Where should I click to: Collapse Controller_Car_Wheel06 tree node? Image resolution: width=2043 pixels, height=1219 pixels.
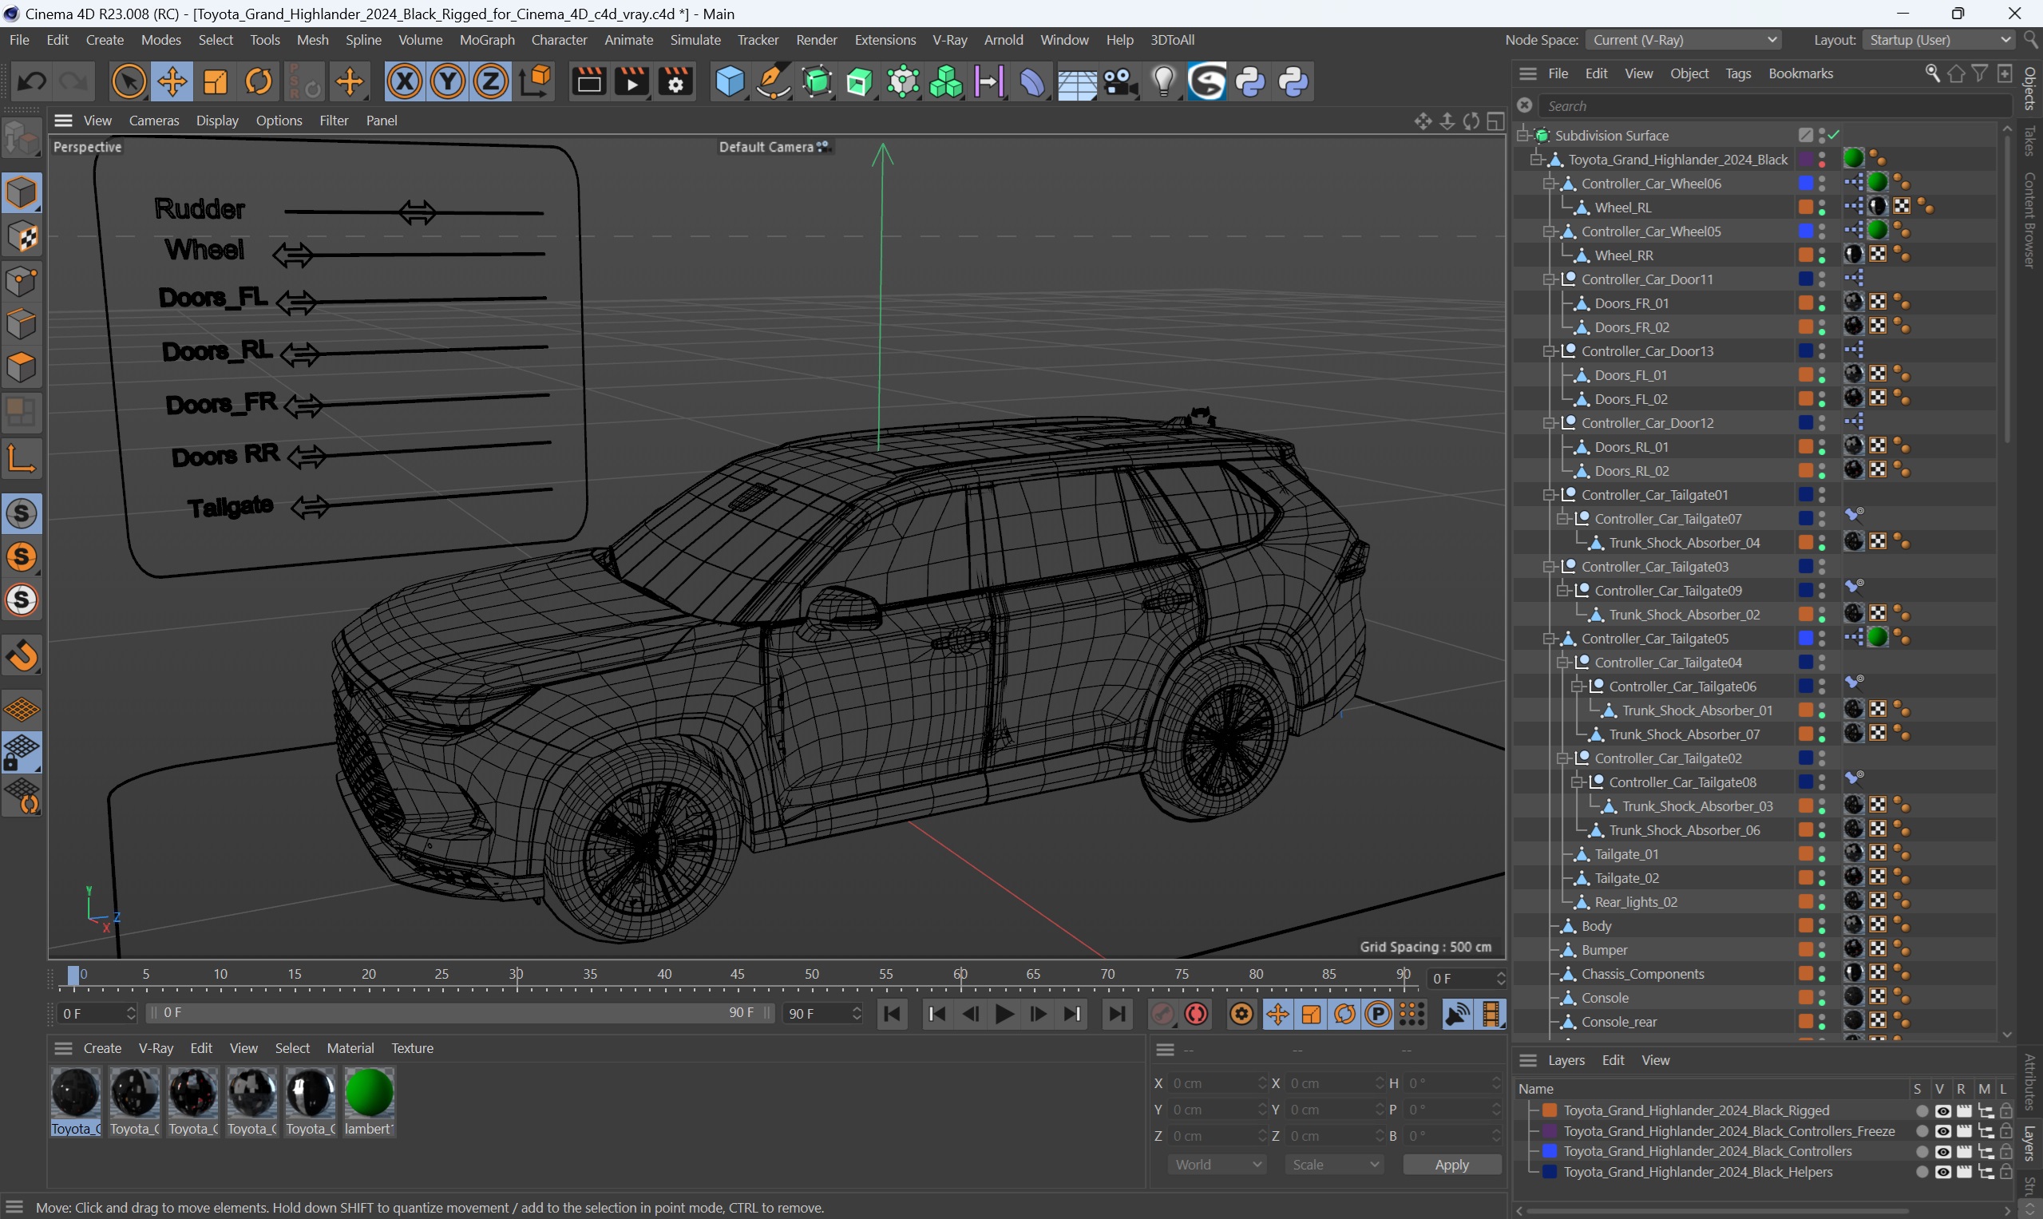pos(1550,183)
